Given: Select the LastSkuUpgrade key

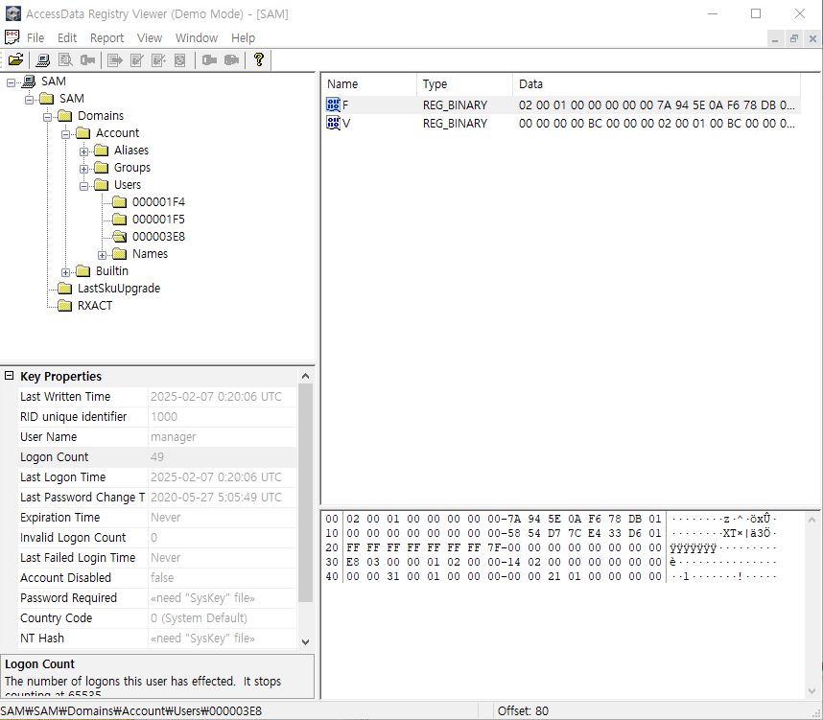Looking at the screenshot, I should [x=119, y=289].
